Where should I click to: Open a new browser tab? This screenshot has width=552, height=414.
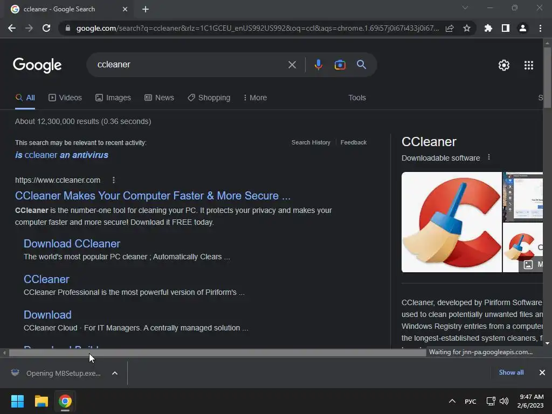tap(146, 9)
